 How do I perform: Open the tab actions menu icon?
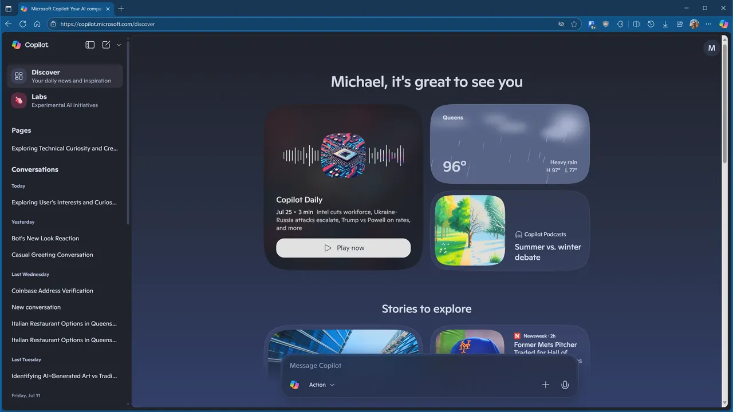coord(8,9)
